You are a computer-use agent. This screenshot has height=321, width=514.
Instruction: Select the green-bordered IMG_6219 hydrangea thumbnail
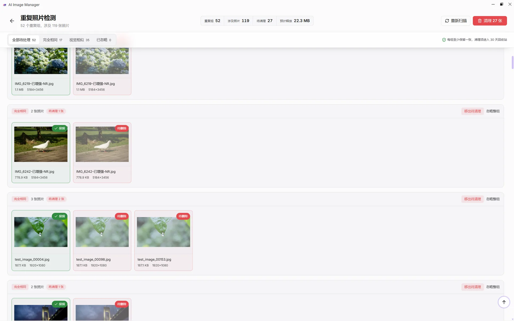pyautogui.click(x=41, y=61)
